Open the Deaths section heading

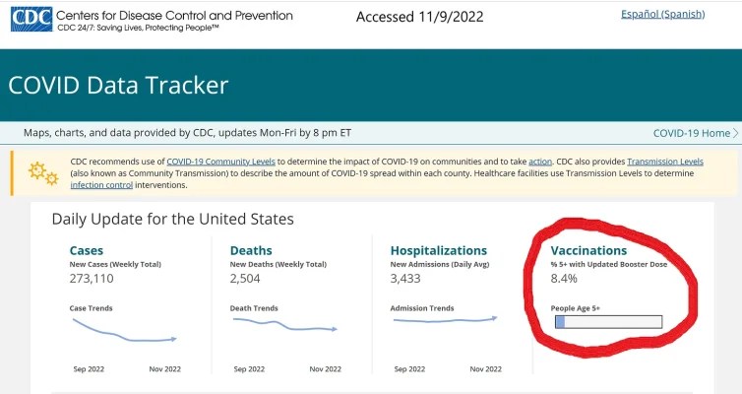point(250,250)
